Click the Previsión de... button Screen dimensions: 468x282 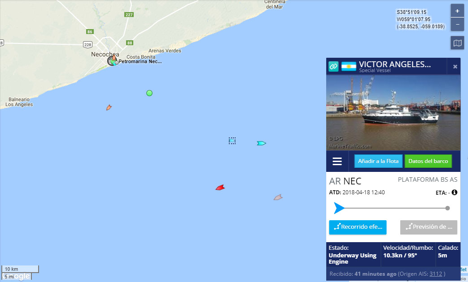[x=429, y=227]
